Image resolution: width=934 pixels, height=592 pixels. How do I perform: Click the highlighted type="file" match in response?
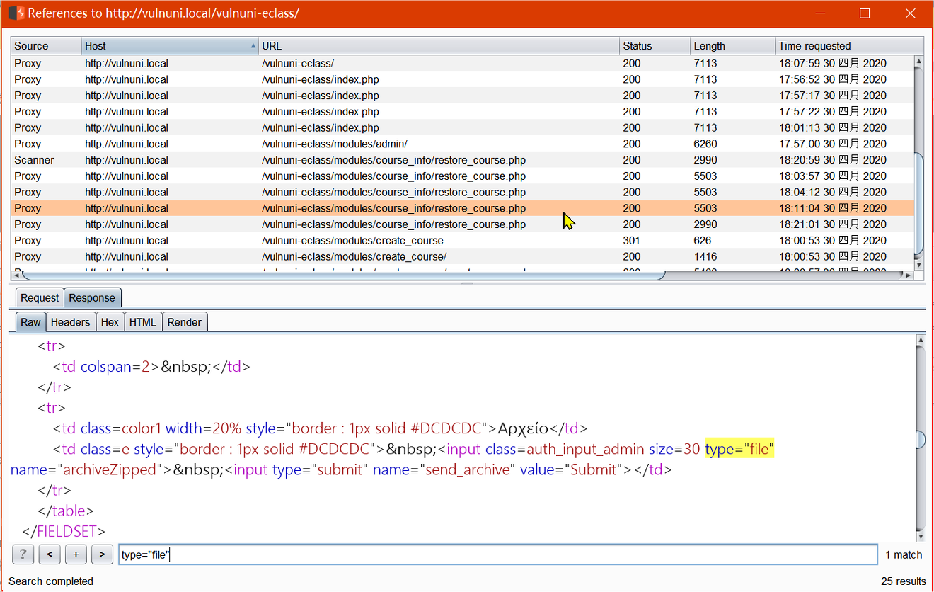[x=739, y=449]
